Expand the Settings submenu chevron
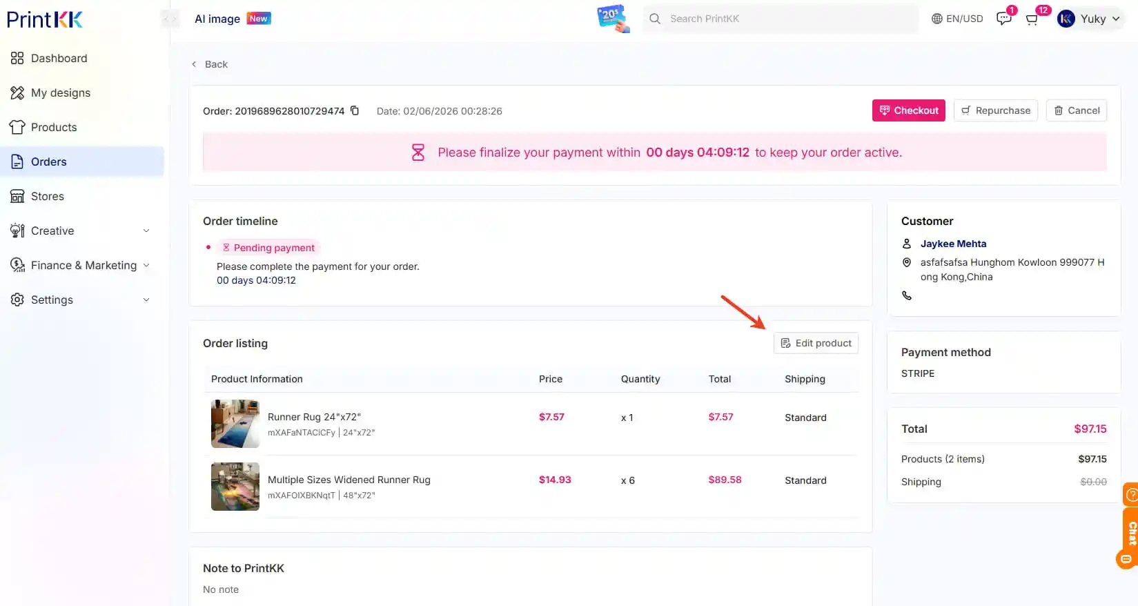 click(x=146, y=300)
